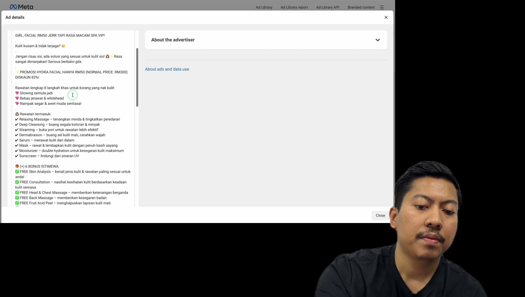This screenshot has height=297, width=525.
Task: Click 'FREE Head & Chest Massage' line
Action: coord(72,193)
